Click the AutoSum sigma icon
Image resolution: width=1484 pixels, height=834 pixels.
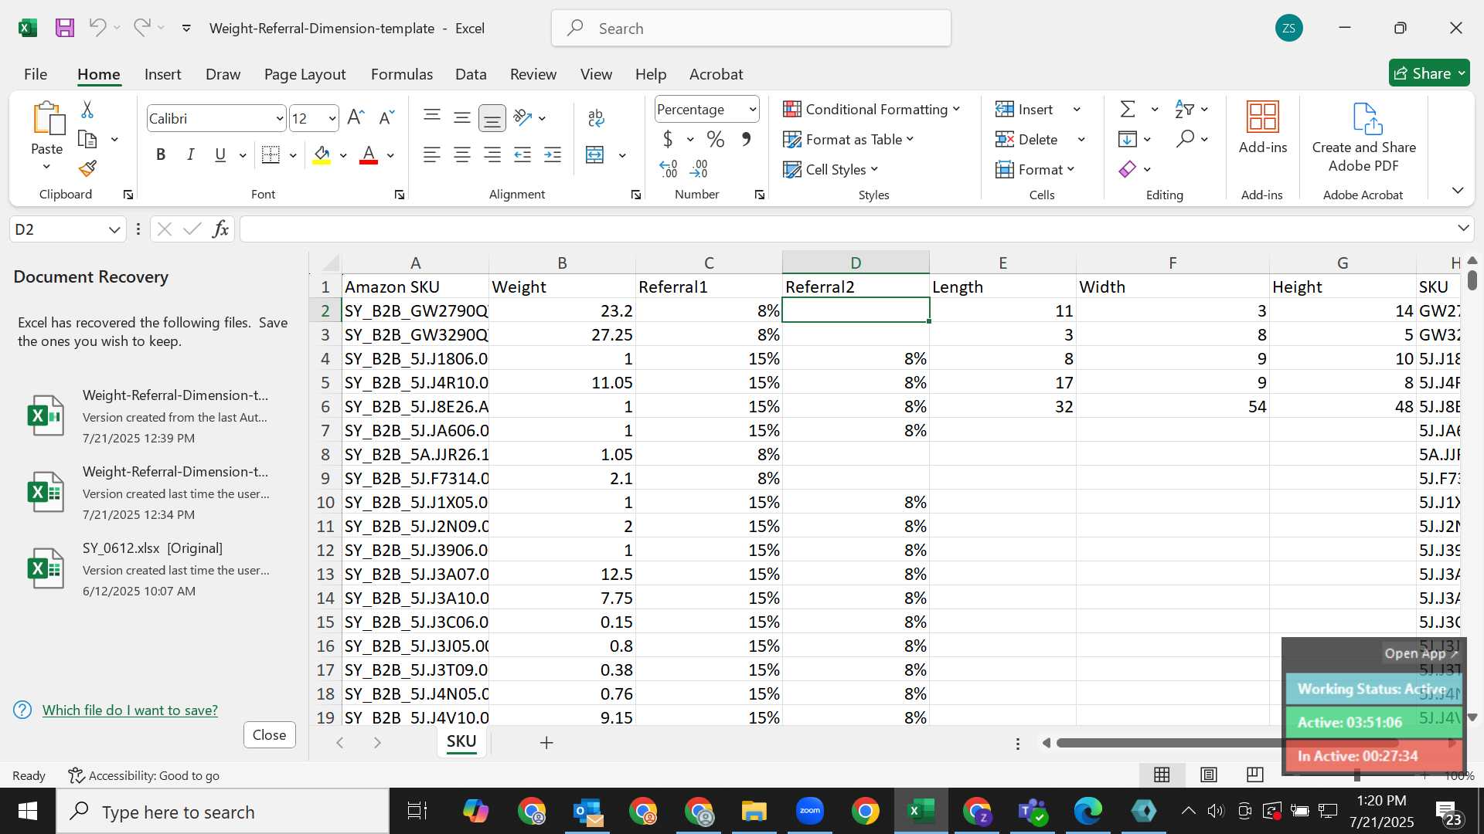coord(1128,109)
